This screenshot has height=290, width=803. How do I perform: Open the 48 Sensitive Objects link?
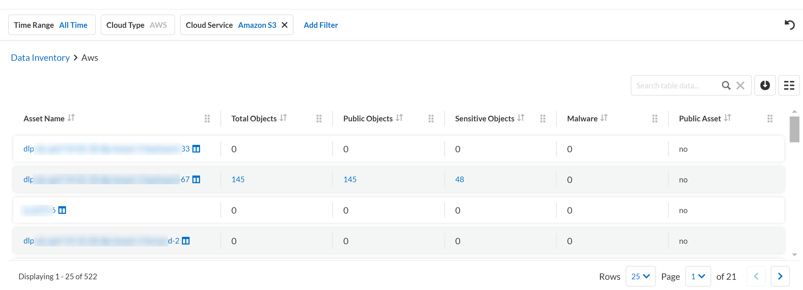point(459,179)
